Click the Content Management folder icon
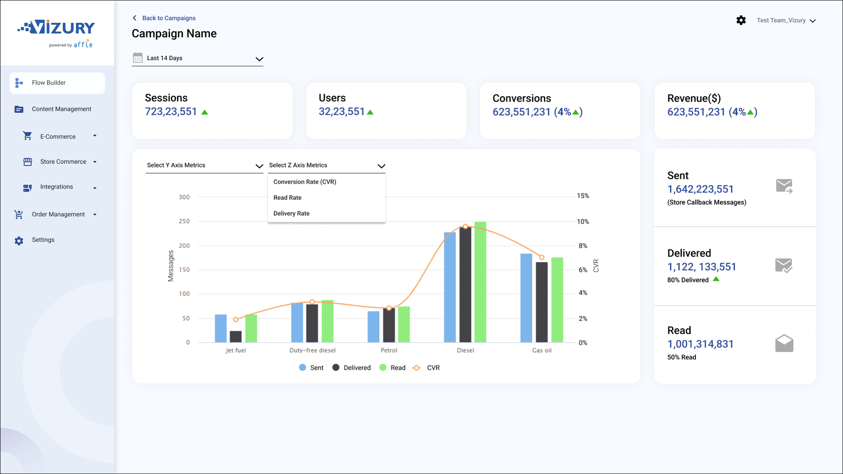This screenshot has height=474, width=843. click(x=19, y=109)
